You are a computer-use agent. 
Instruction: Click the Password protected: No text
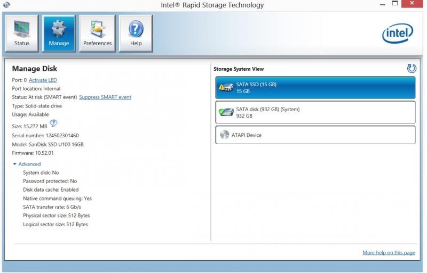tap(50, 181)
